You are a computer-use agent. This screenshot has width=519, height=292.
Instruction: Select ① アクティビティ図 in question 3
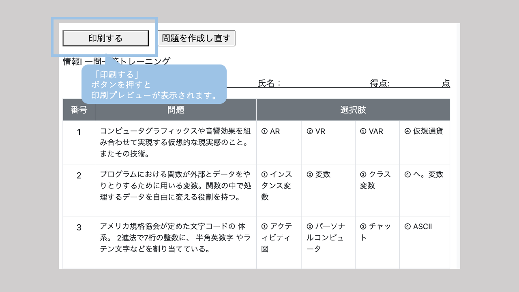pyautogui.click(x=277, y=237)
